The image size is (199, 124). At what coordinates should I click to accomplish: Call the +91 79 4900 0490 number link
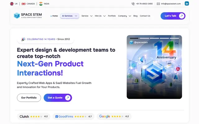click(x=144, y=4)
